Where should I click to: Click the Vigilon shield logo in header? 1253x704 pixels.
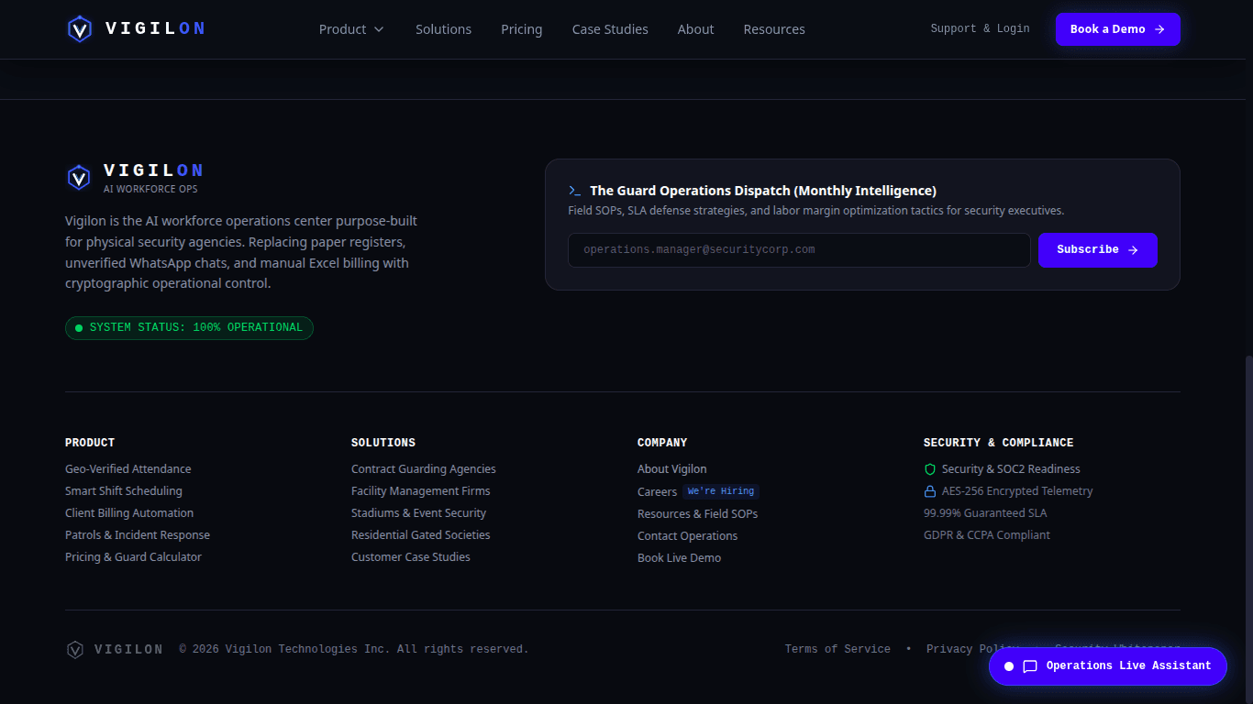tap(80, 29)
